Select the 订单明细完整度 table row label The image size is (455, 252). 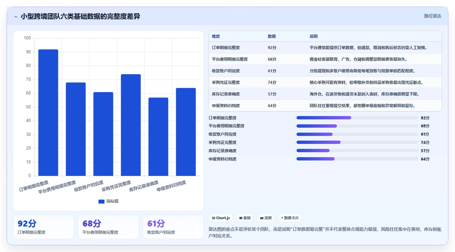coord(226,48)
